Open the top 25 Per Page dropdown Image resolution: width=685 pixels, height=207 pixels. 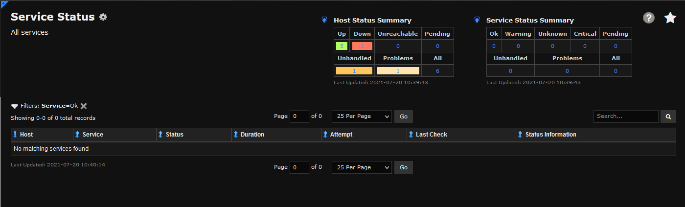tap(362, 116)
